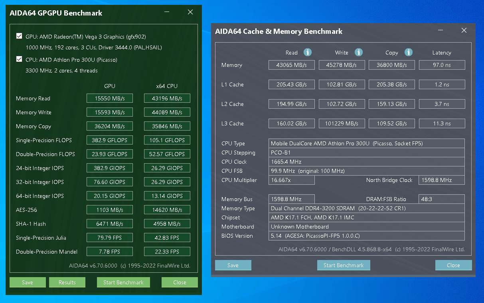Click the CPU Stepping value PCO-B1
Screen dimensions: 484x303
pyautogui.click(x=367, y=152)
